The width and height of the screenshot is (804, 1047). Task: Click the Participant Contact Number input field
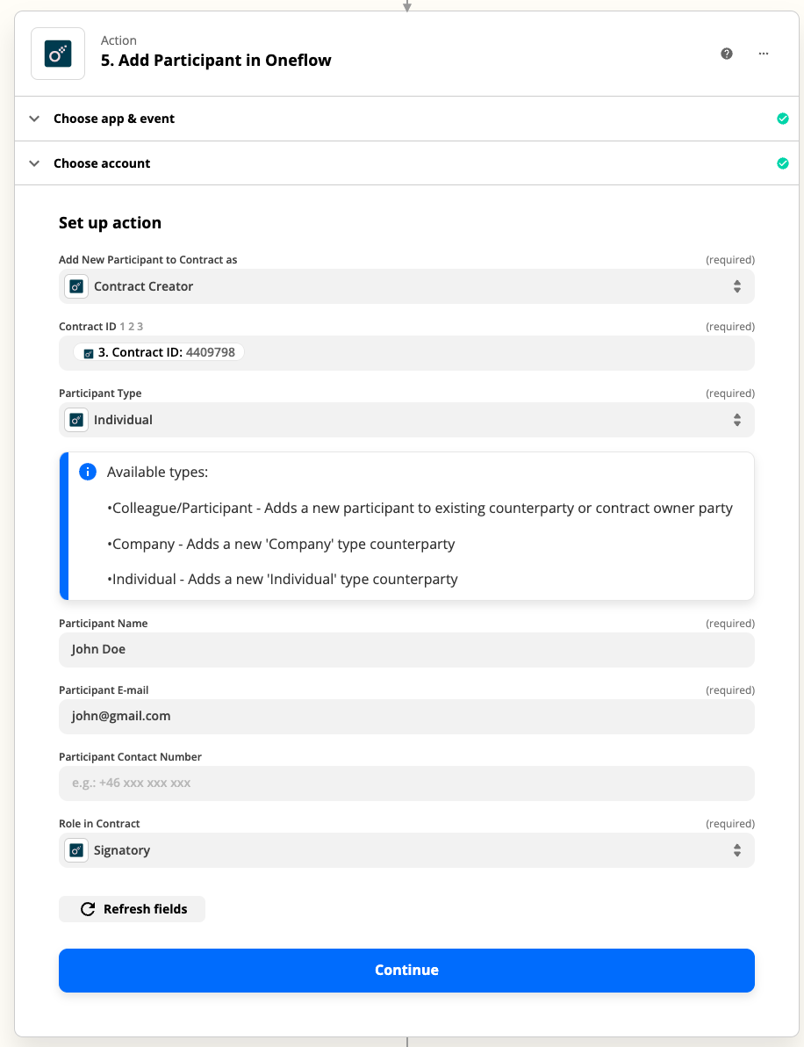tap(406, 783)
